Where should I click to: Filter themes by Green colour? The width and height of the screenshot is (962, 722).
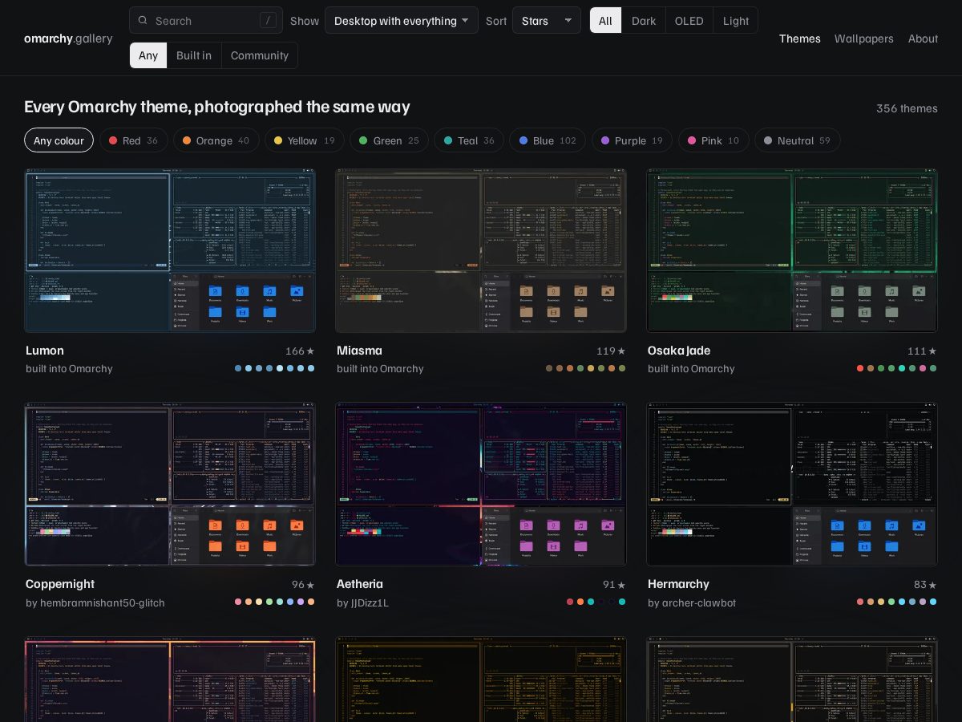coord(389,140)
